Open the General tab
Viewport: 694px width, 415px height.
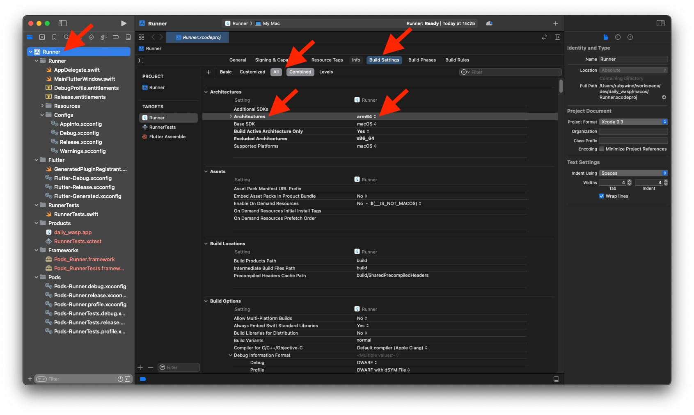(238, 60)
